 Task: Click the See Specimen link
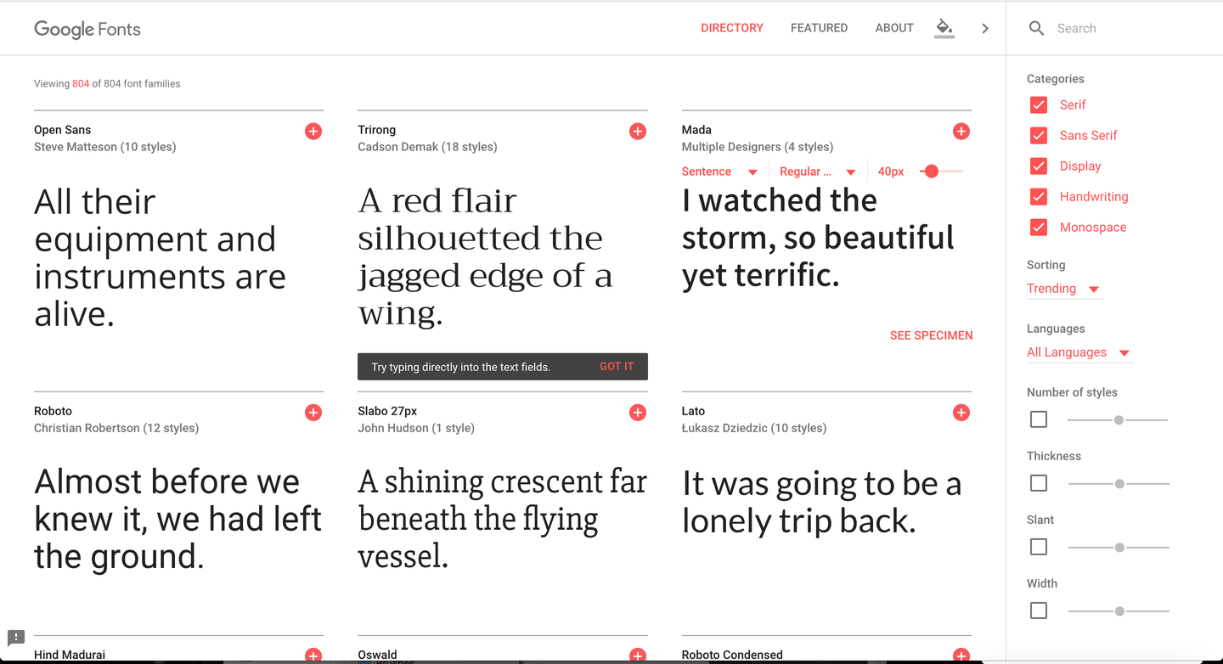[x=931, y=335]
